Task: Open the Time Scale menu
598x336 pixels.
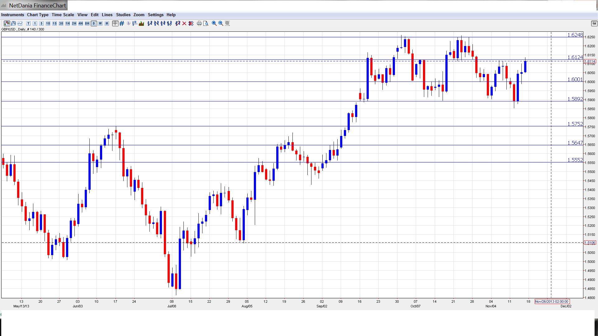Action: click(63, 15)
